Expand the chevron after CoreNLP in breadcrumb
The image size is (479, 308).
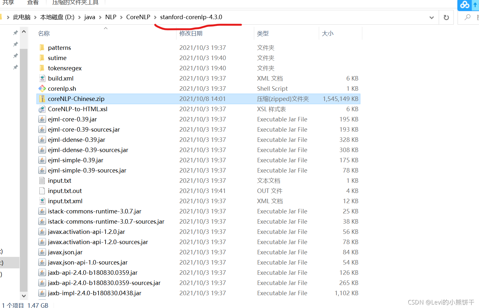point(155,17)
